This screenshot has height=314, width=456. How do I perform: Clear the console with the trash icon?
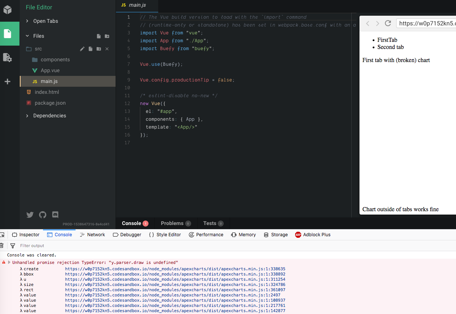point(2,246)
